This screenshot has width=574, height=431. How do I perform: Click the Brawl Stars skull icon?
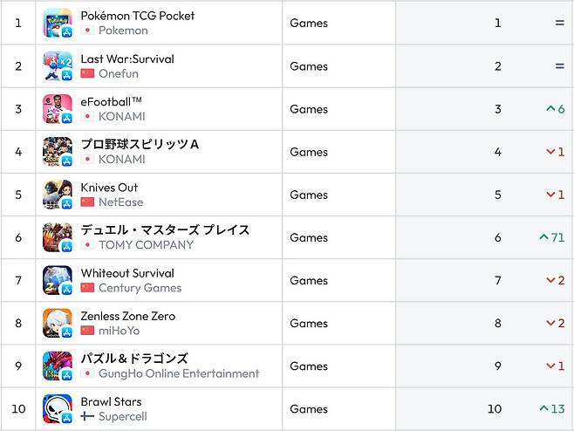pos(58,409)
